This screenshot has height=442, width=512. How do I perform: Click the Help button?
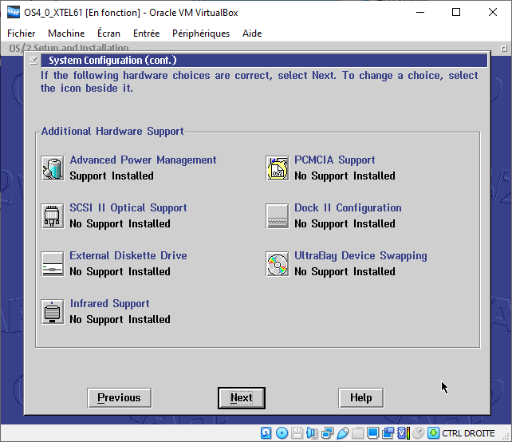(x=360, y=398)
